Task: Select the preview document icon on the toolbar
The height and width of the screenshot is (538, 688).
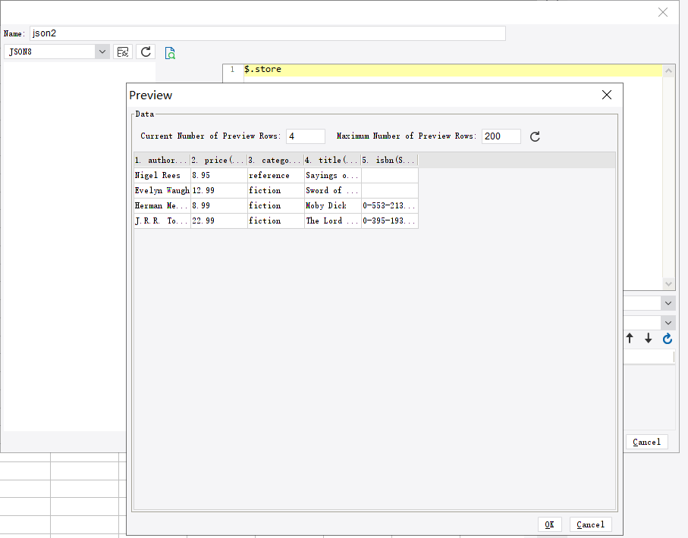Action: [x=169, y=52]
